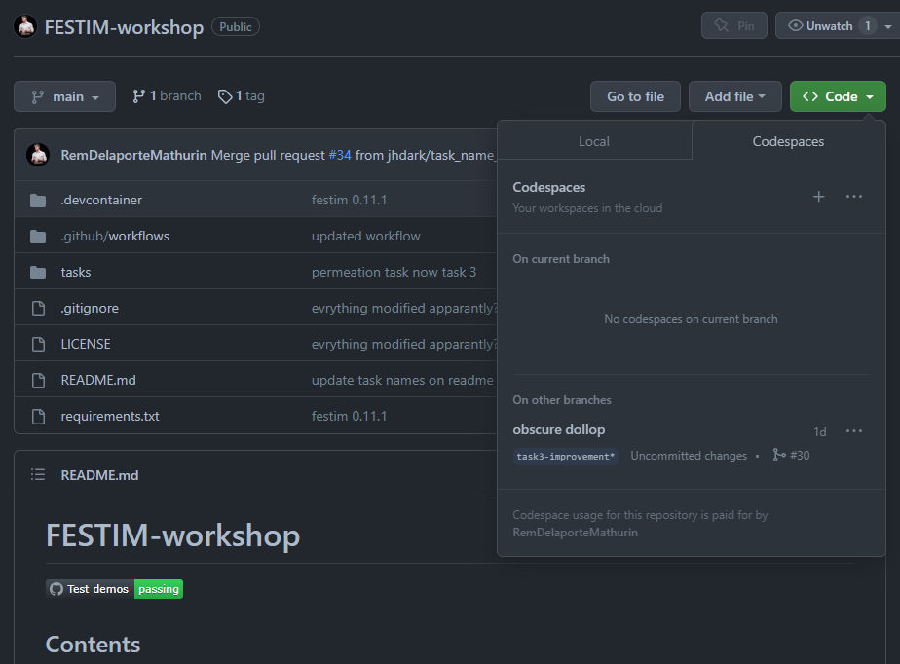Open RemDelaporteMathurin commit author link

(x=133, y=155)
